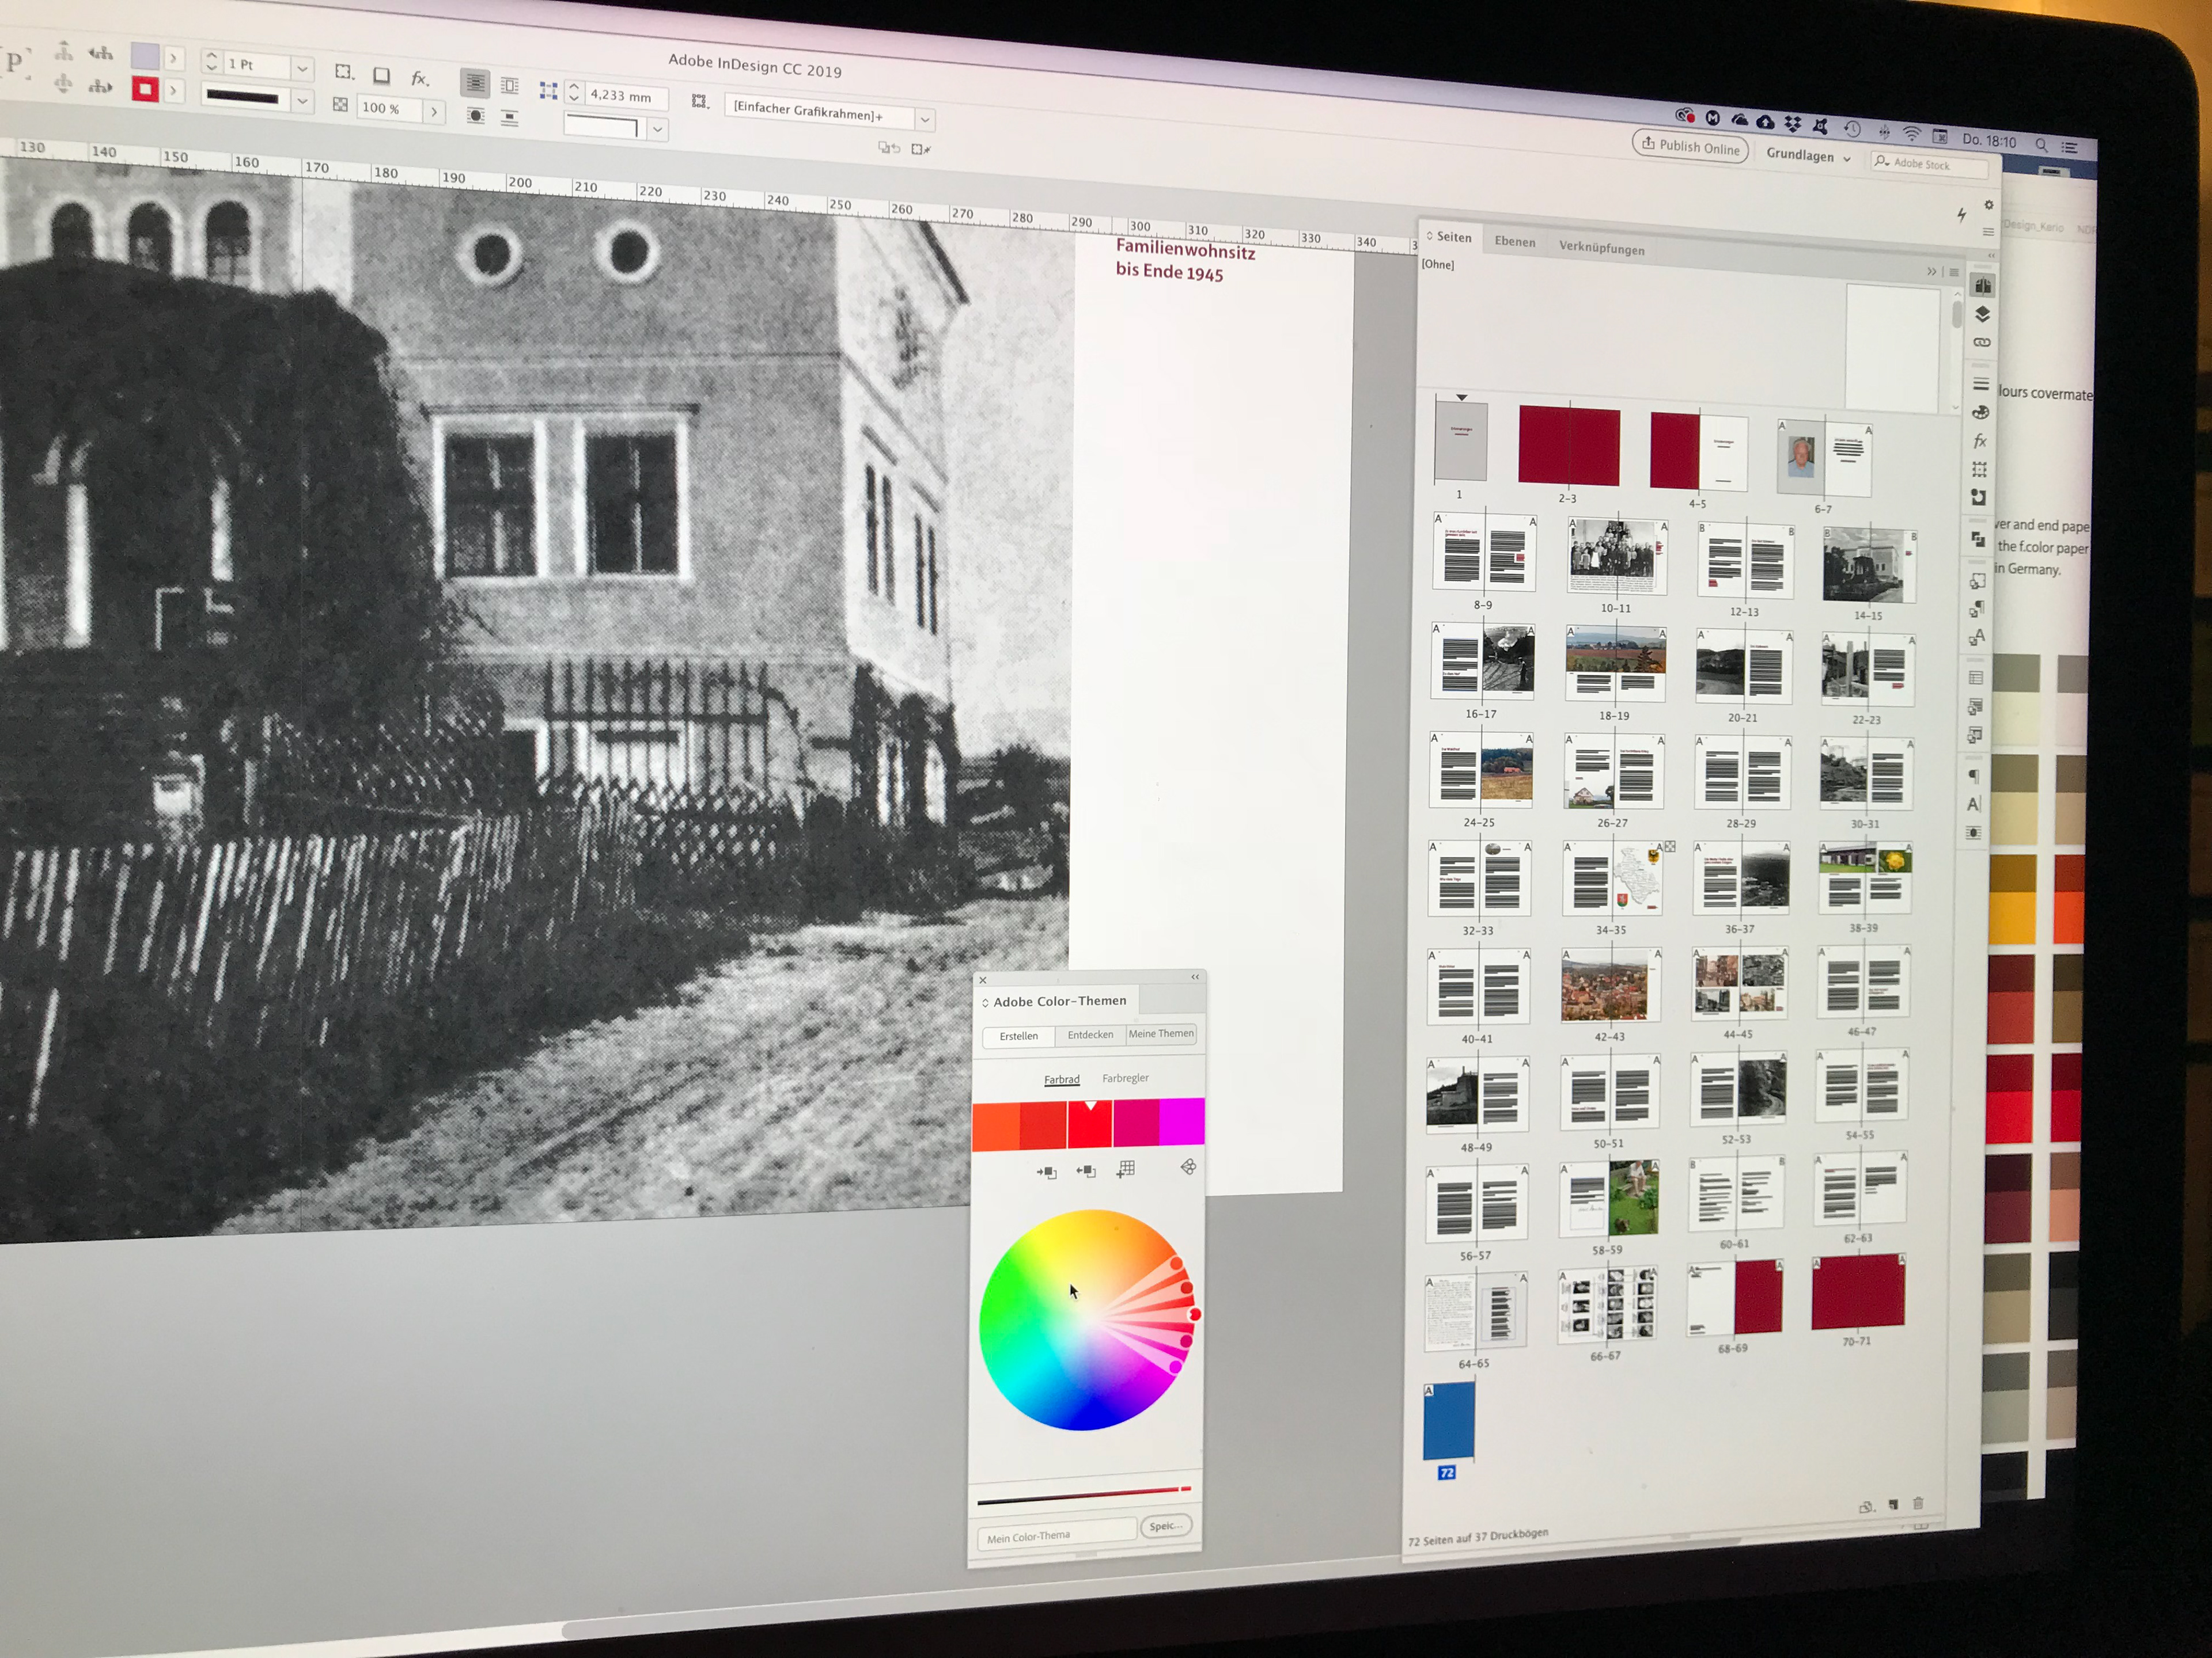Click the frame fitting options icon
2212x1658 pixels.
pos(699,101)
